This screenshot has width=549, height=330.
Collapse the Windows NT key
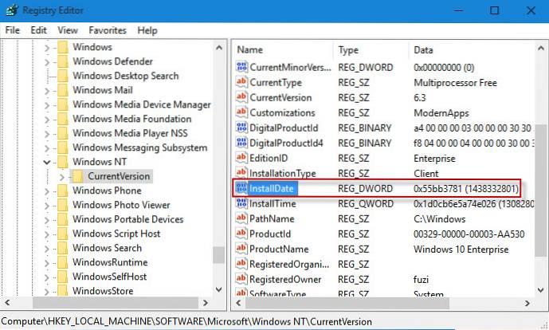(47, 162)
